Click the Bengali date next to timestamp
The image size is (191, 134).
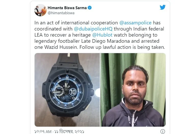point(69,131)
